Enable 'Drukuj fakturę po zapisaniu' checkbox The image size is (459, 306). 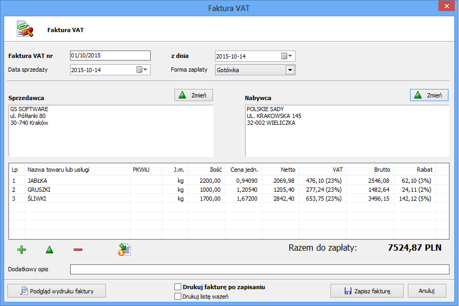point(178,288)
